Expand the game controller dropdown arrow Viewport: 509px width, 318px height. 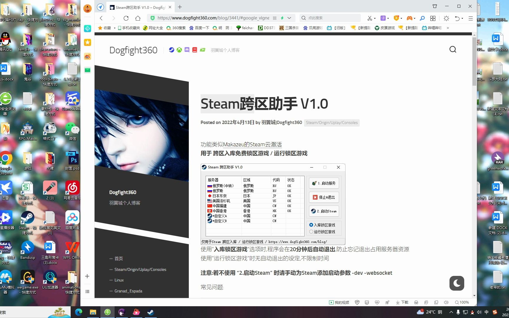(x=414, y=18)
